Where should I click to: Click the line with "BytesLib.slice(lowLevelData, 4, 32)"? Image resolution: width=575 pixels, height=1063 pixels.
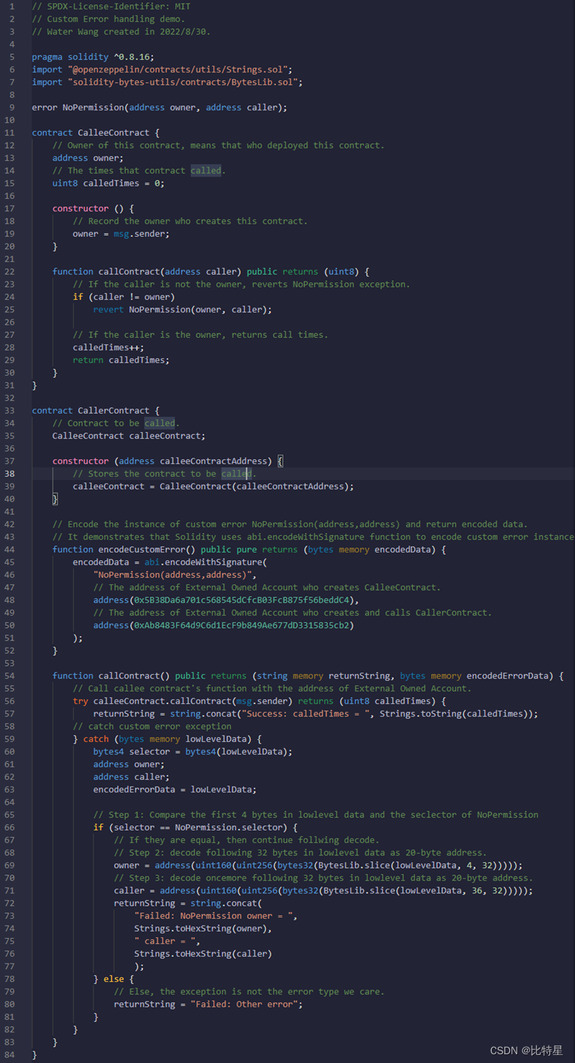[x=318, y=866]
